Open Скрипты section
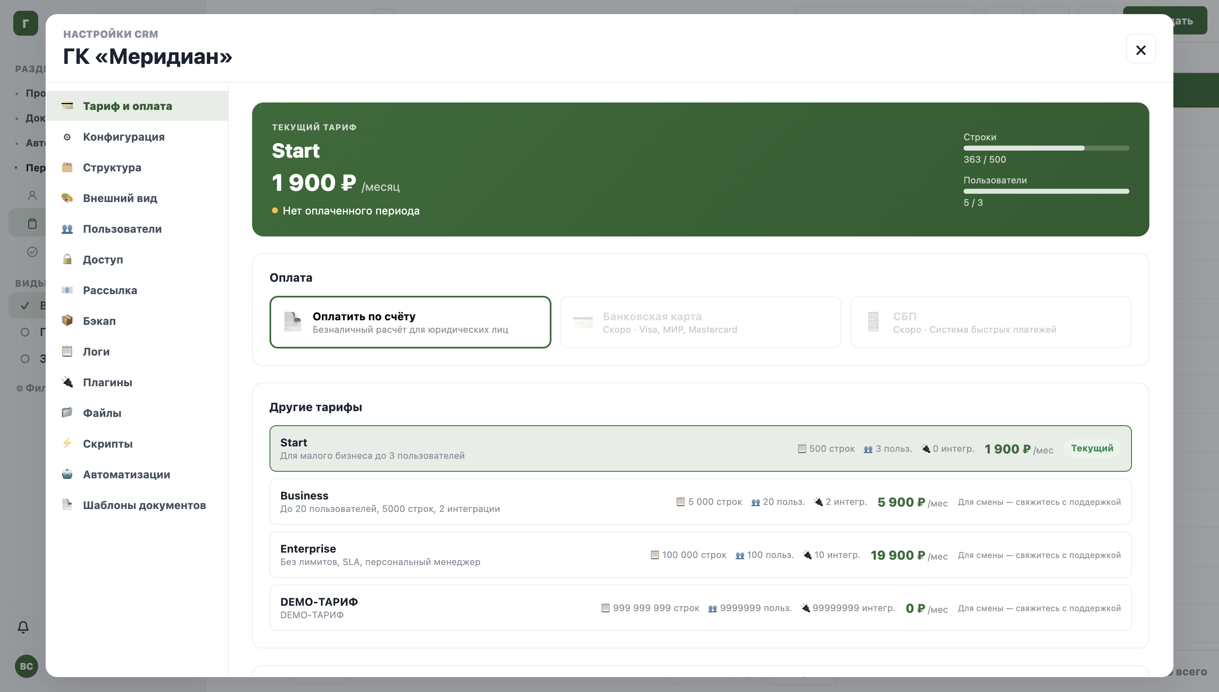 click(137, 443)
